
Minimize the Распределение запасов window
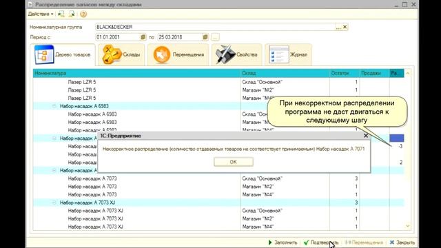pyautogui.click(x=396, y=5)
